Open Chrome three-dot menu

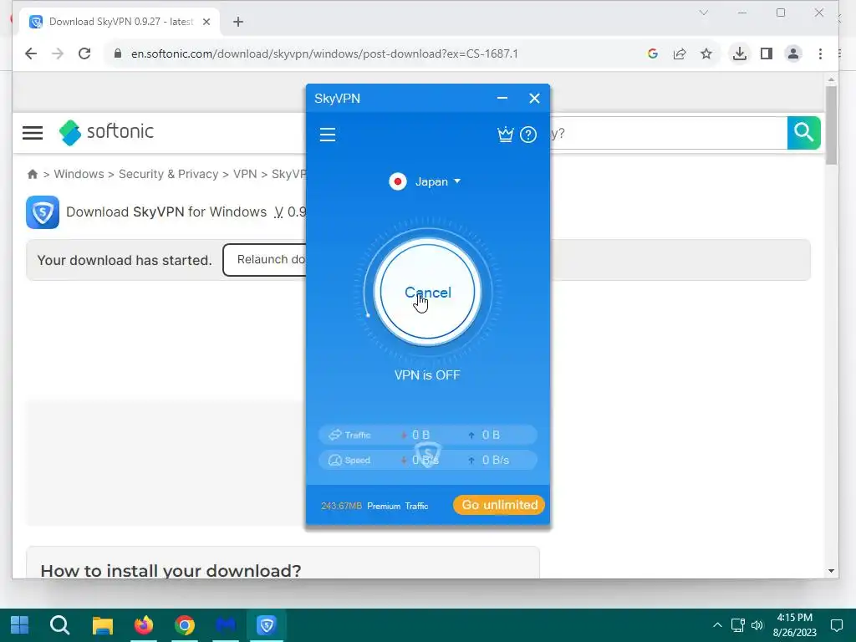[820, 53]
